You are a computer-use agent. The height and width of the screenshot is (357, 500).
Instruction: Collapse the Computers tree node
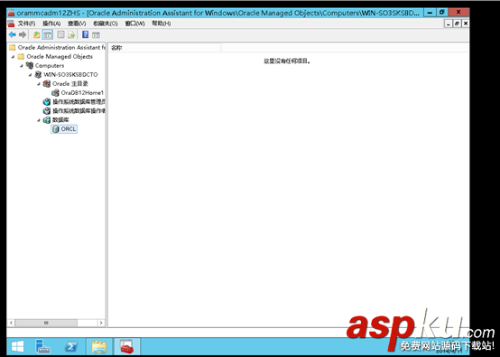22,66
